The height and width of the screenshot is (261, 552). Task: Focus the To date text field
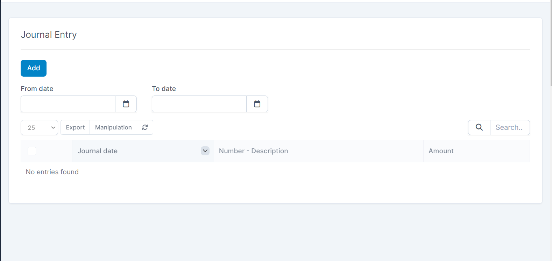pyautogui.click(x=199, y=104)
